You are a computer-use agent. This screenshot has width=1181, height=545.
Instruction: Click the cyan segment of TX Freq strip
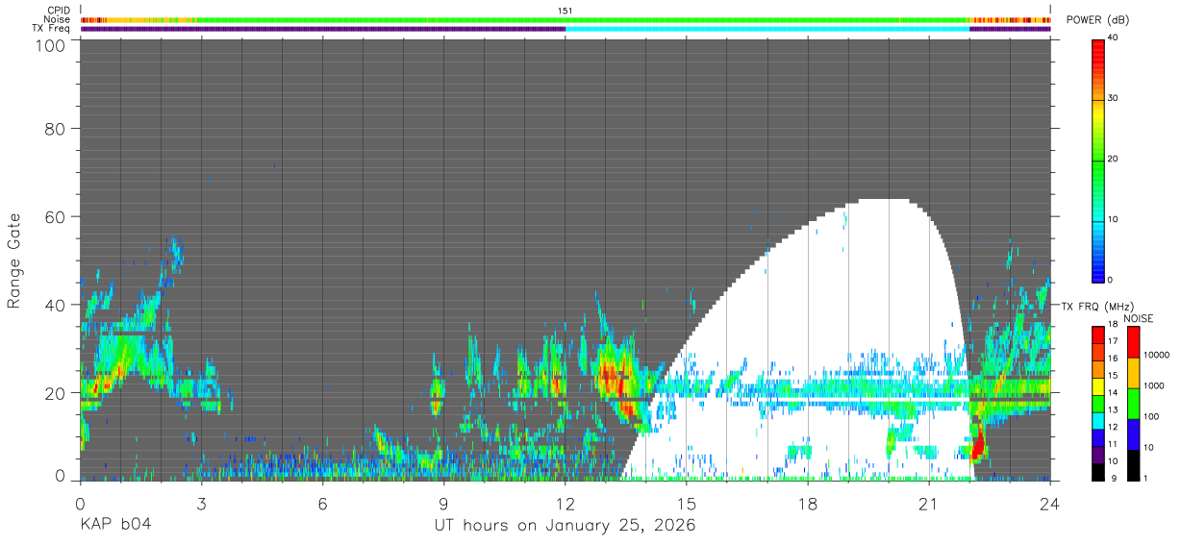[767, 28]
